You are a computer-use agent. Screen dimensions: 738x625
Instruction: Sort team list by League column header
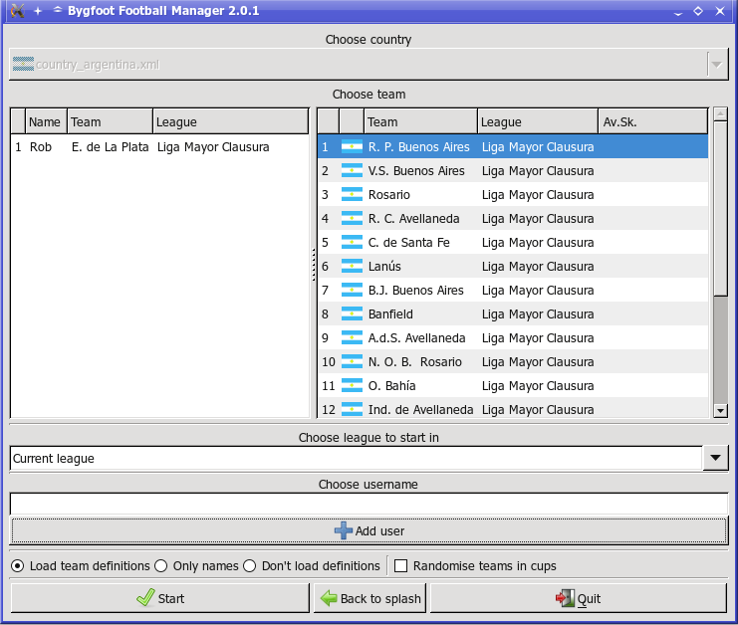tap(538, 121)
